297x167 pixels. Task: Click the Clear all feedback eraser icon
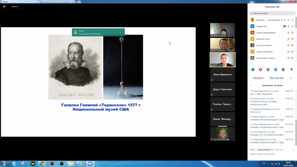(x=291, y=69)
